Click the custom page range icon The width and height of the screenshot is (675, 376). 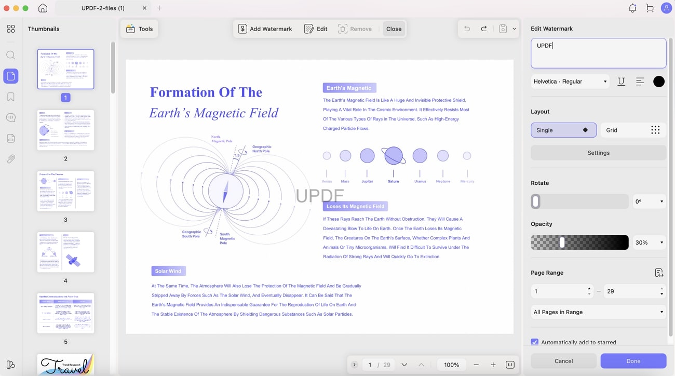659,273
